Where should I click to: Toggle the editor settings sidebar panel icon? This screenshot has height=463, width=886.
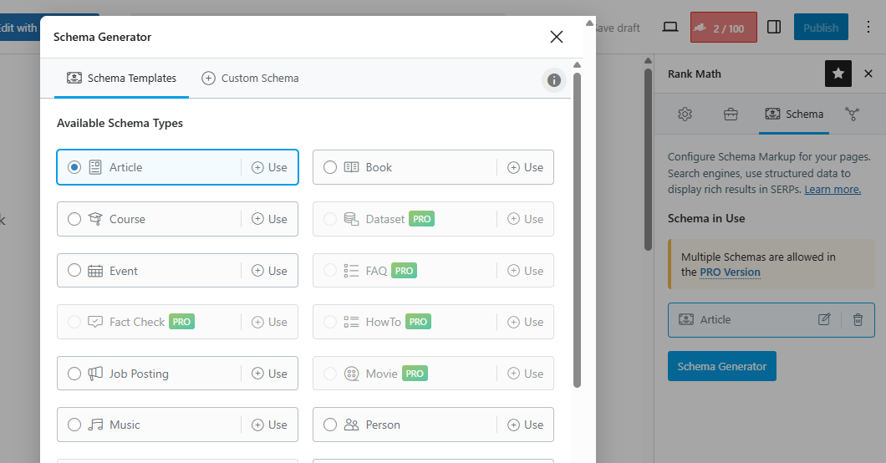[774, 28]
